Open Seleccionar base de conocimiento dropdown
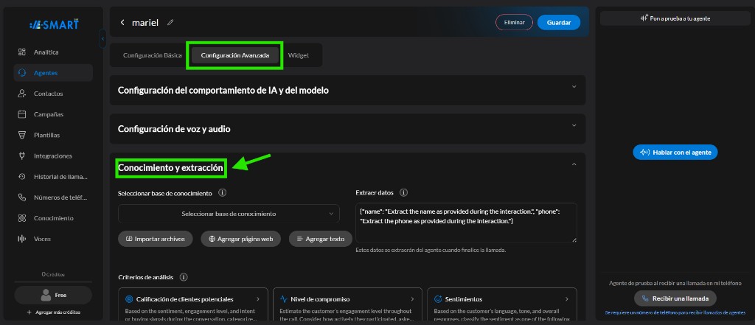This screenshot has width=755, height=325. point(229,213)
